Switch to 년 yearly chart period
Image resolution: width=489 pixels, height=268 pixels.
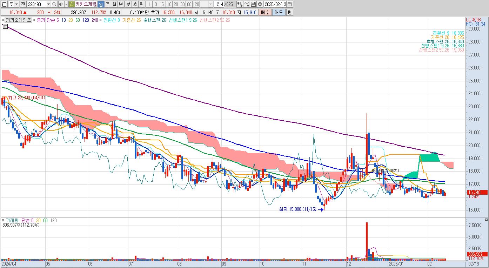click(121, 4)
